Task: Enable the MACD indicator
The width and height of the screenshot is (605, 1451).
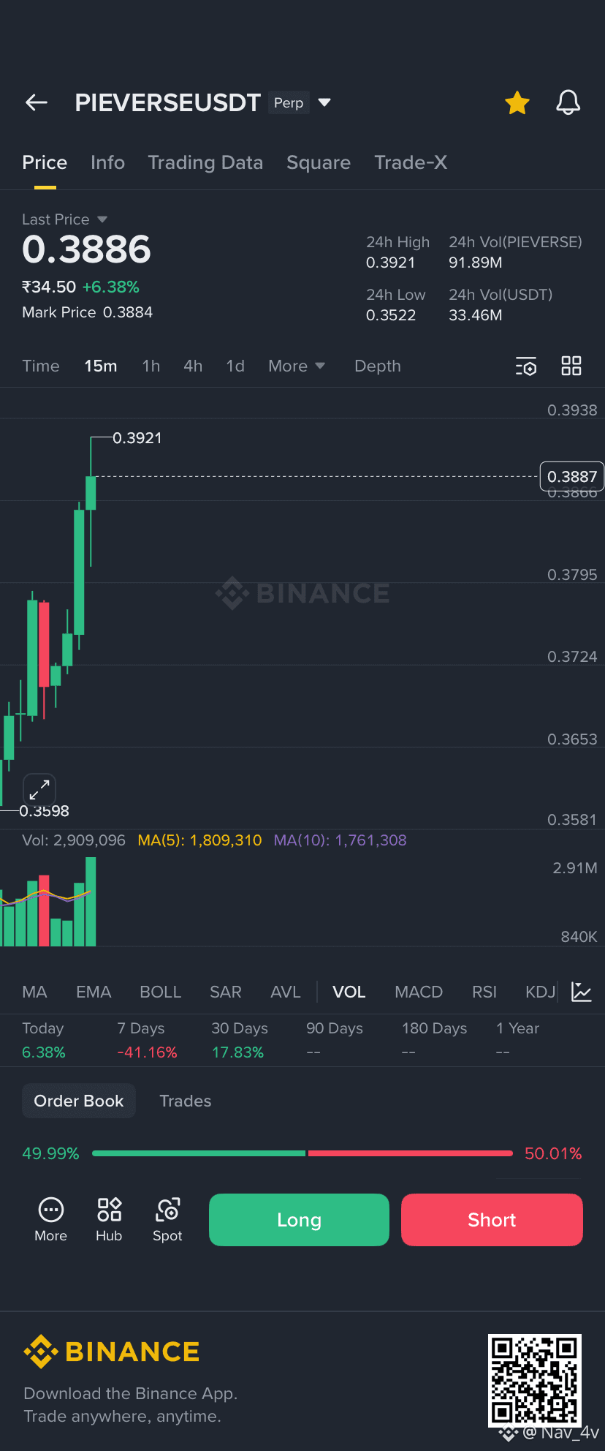Action: [419, 992]
